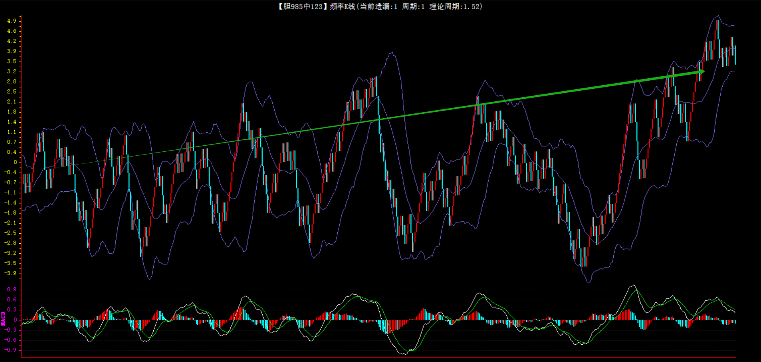Click the 2.1 value on the price axis
This screenshot has width=761, height=362.
[12, 102]
